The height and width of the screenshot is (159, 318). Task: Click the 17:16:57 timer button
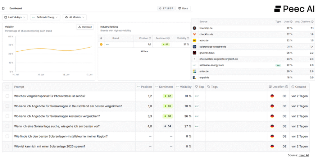tap(166, 8)
